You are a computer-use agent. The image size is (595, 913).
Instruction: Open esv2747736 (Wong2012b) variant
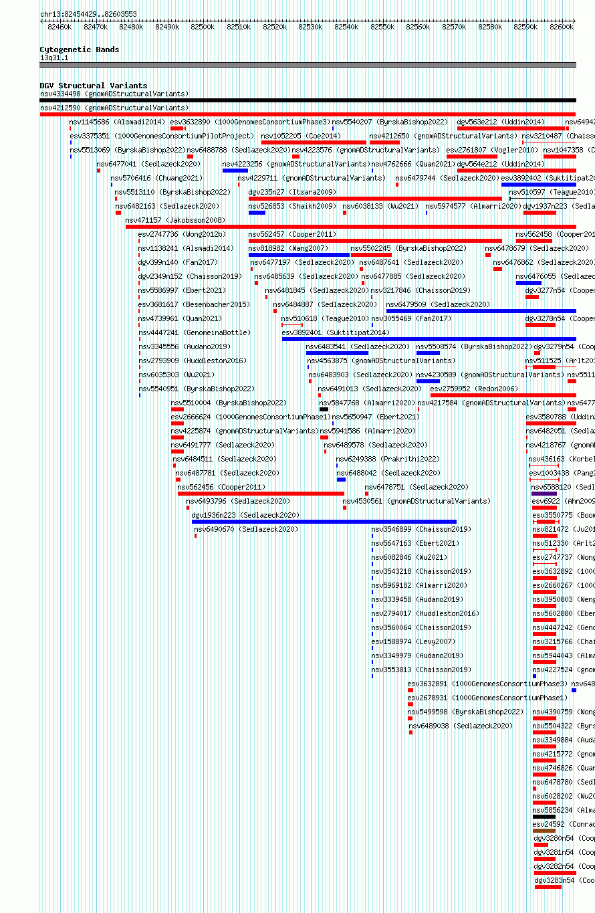point(182,234)
